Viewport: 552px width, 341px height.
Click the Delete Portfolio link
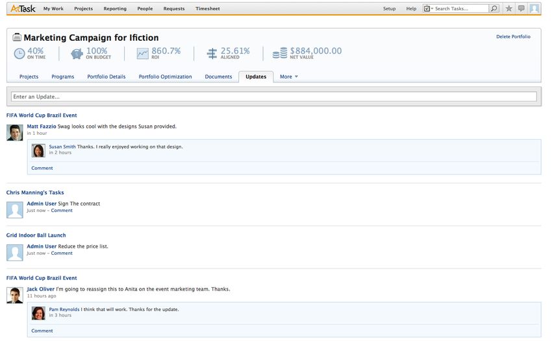[513, 36]
